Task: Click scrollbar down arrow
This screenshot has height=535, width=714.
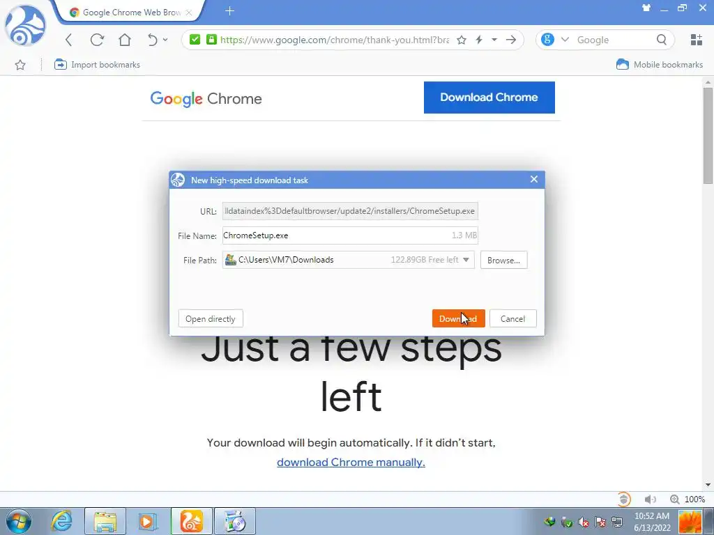Action: (708, 485)
